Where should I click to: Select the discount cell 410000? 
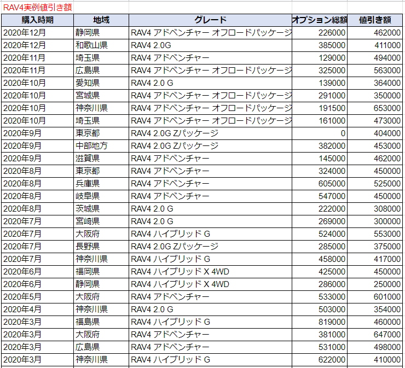(x=375, y=360)
